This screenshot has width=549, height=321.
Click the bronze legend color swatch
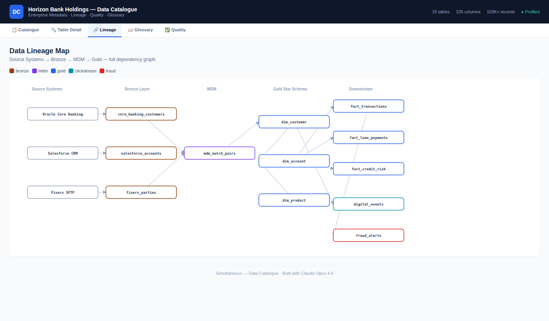pos(12,71)
